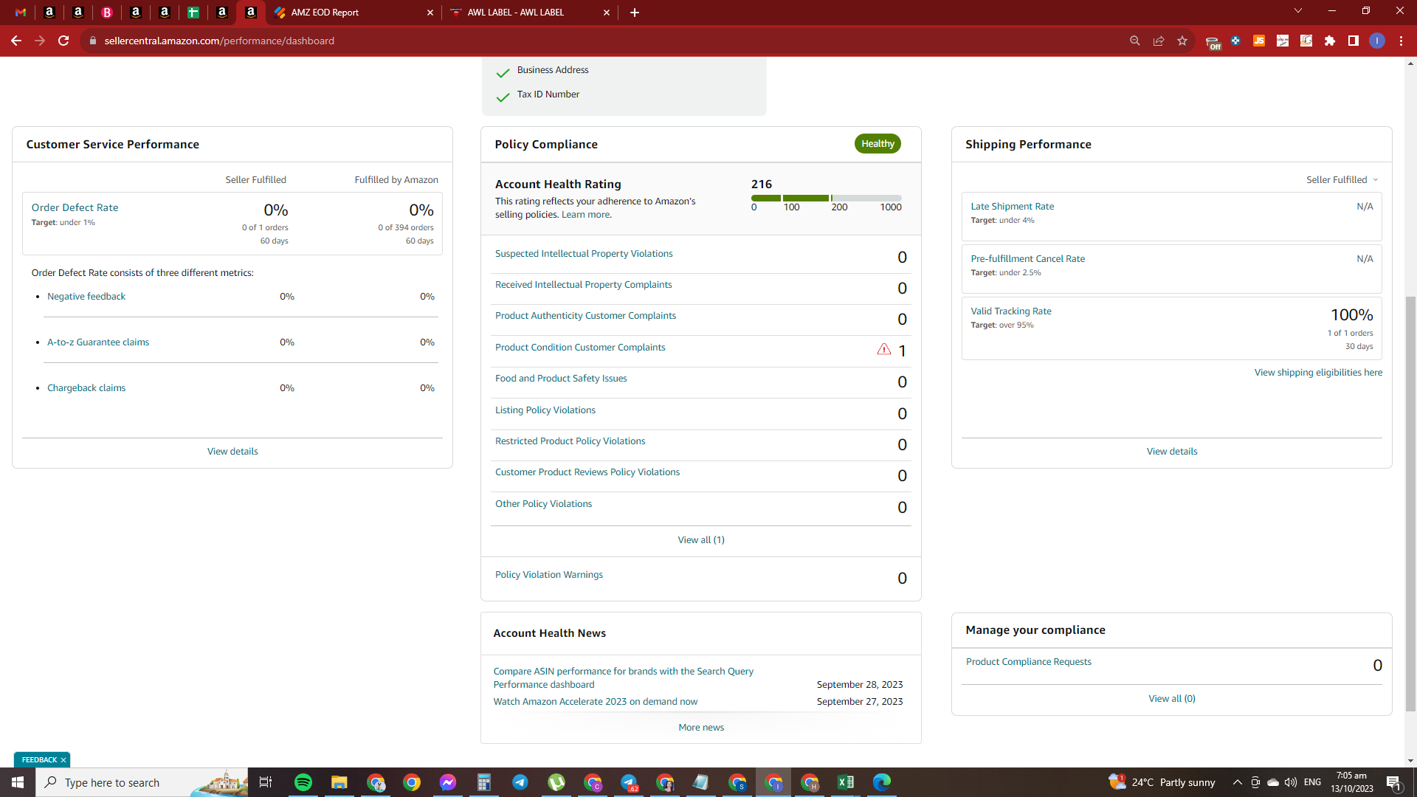Open Spotify from the taskbar

[x=303, y=782]
